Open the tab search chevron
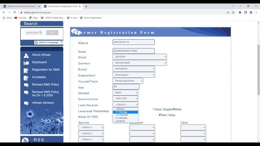This screenshot has width=260, height=146. [233, 6]
